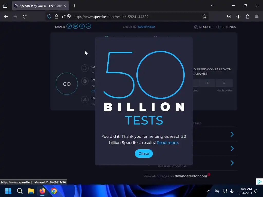
Task: Open more share options ellipsis icon
Action: (x=88, y=26)
